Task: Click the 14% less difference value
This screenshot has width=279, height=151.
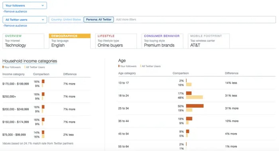Action: pos(231,83)
